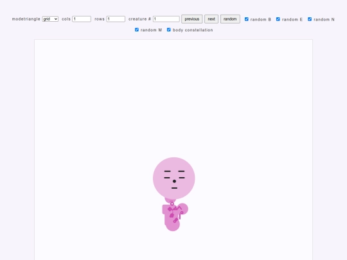Click the rows input field
This screenshot has width=347, height=260.
116,19
